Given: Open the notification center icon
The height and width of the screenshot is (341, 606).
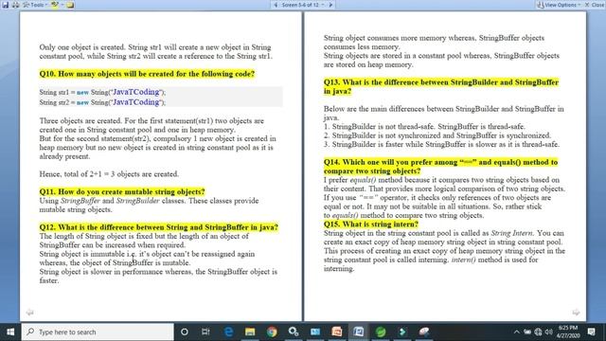Looking at the screenshot, I should click(x=591, y=332).
